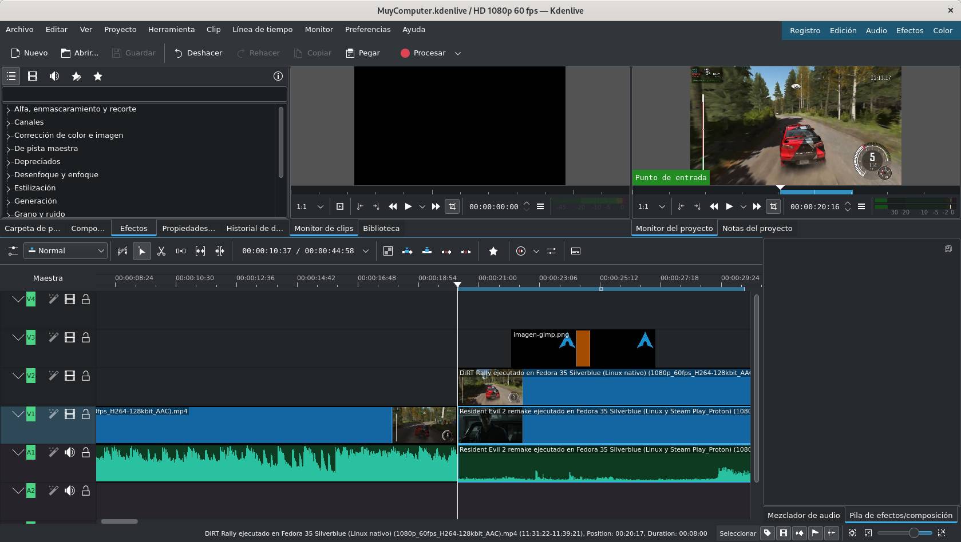Adjust the timeline zoom slider
The image size is (961, 542).
click(x=913, y=533)
